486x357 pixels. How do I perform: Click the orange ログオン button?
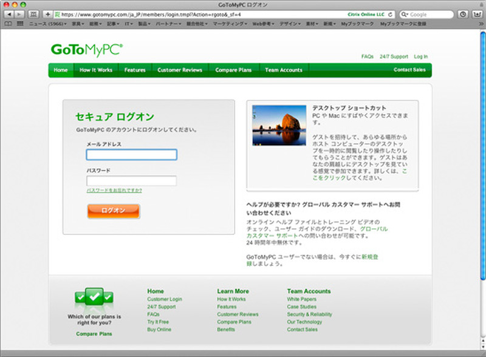pyautogui.click(x=113, y=211)
